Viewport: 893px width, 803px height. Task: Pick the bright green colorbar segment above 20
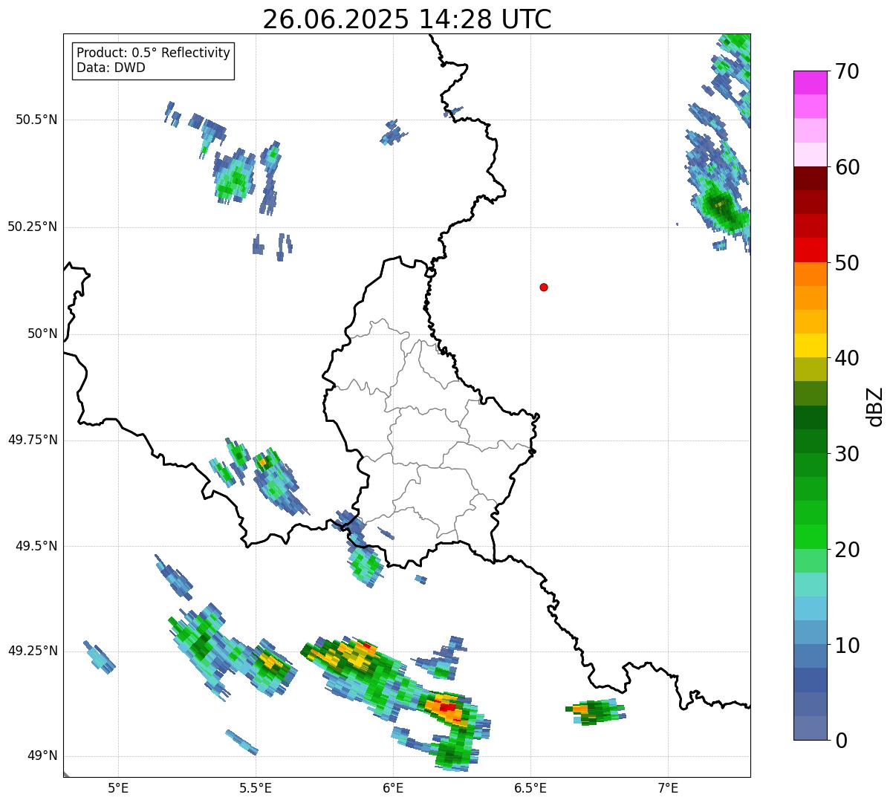[x=810, y=536]
